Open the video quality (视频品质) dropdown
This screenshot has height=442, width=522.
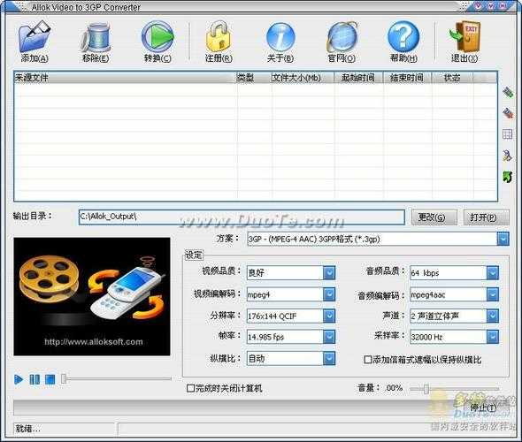coord(329,273)
